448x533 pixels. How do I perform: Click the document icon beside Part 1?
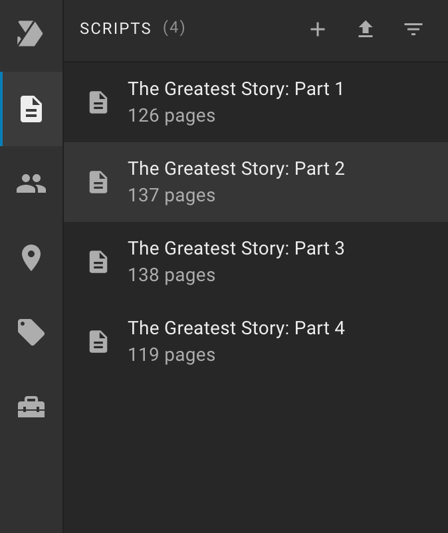(x=98, y=102)
